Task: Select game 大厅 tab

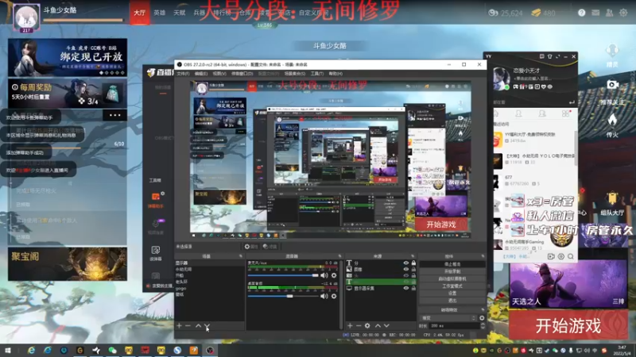Action: point(140,13)
